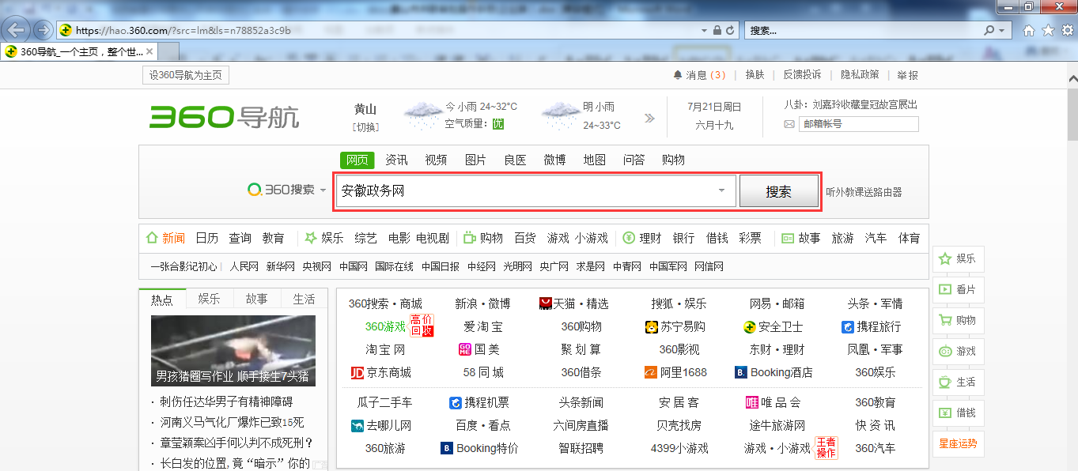Open the pig-pen homework news thumbnail
The image size is (1078, 471).
(233, 351)
